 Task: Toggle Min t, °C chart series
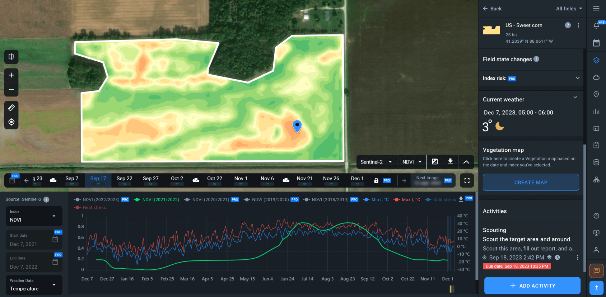[376, 199]
